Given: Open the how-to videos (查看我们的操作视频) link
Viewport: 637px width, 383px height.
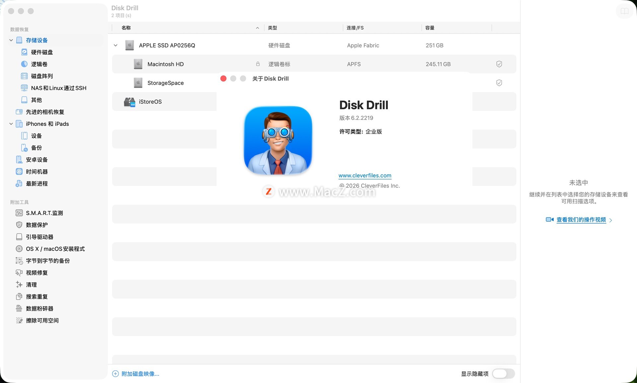Looking at the screenshot, I should [x=581, y=220].
